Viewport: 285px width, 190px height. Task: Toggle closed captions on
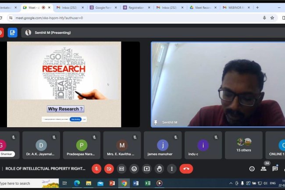coord(121,168)
